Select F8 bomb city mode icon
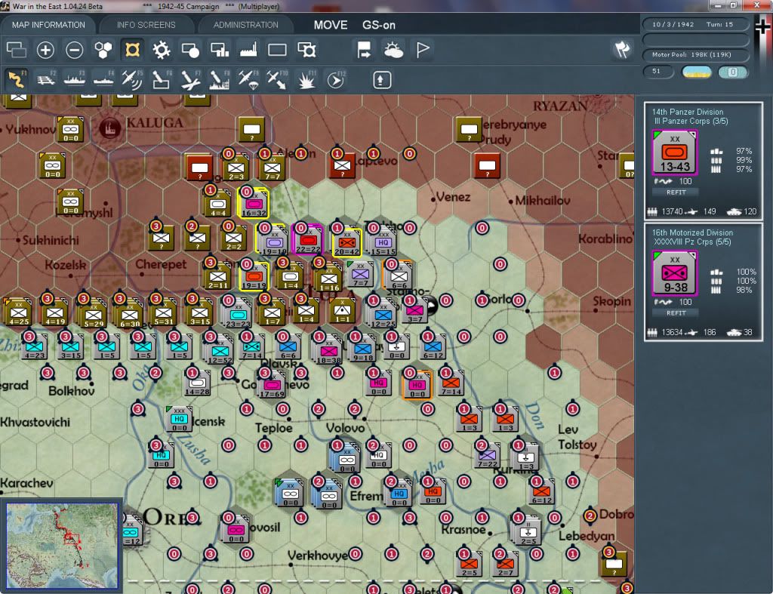This screenshot has height=594, width=773. (220, 79)
